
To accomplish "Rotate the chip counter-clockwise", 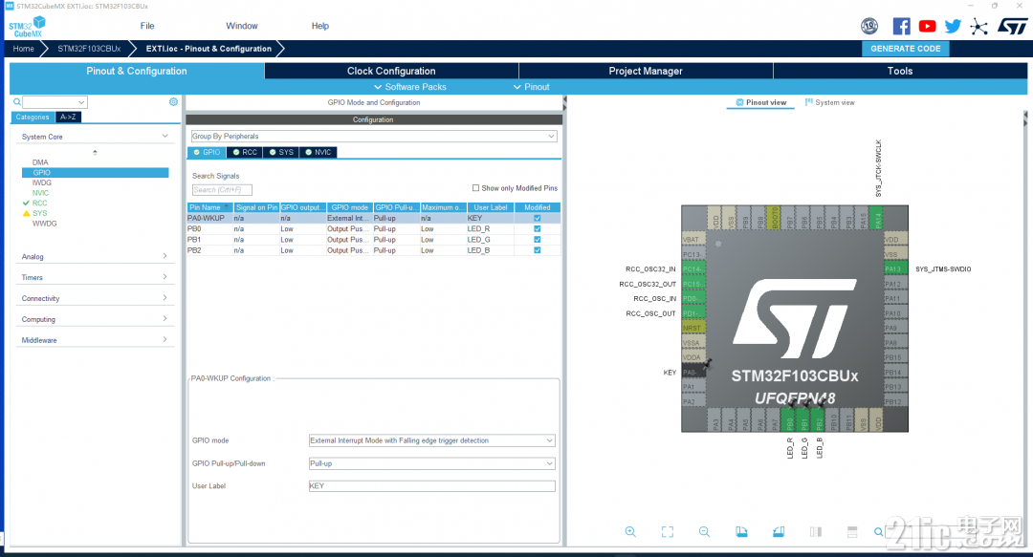I will pos(779,532).
